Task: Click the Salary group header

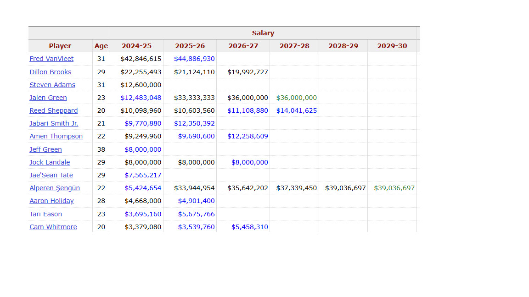Action: [263, 33]
